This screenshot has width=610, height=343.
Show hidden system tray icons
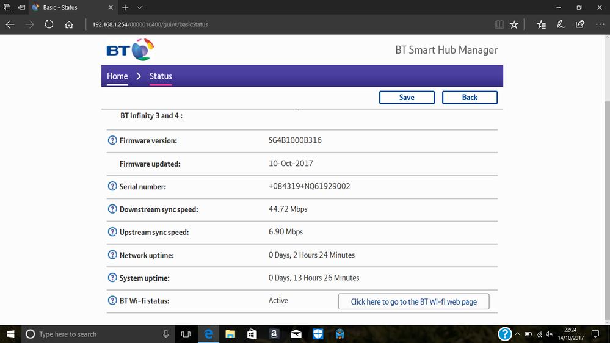517,334
